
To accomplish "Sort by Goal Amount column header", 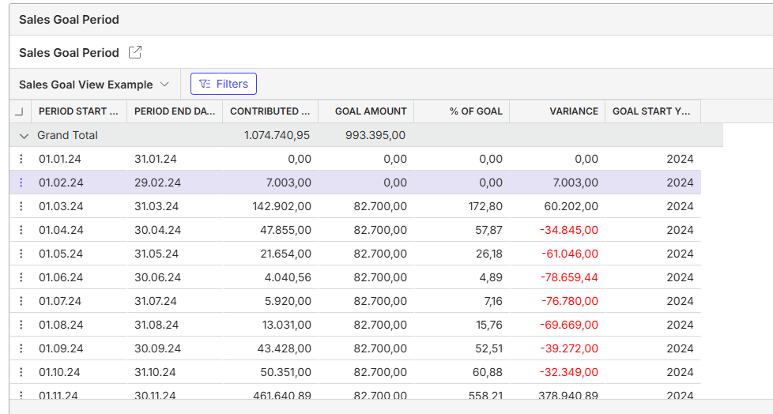I will pyautogui.click(x=366, y=111).
